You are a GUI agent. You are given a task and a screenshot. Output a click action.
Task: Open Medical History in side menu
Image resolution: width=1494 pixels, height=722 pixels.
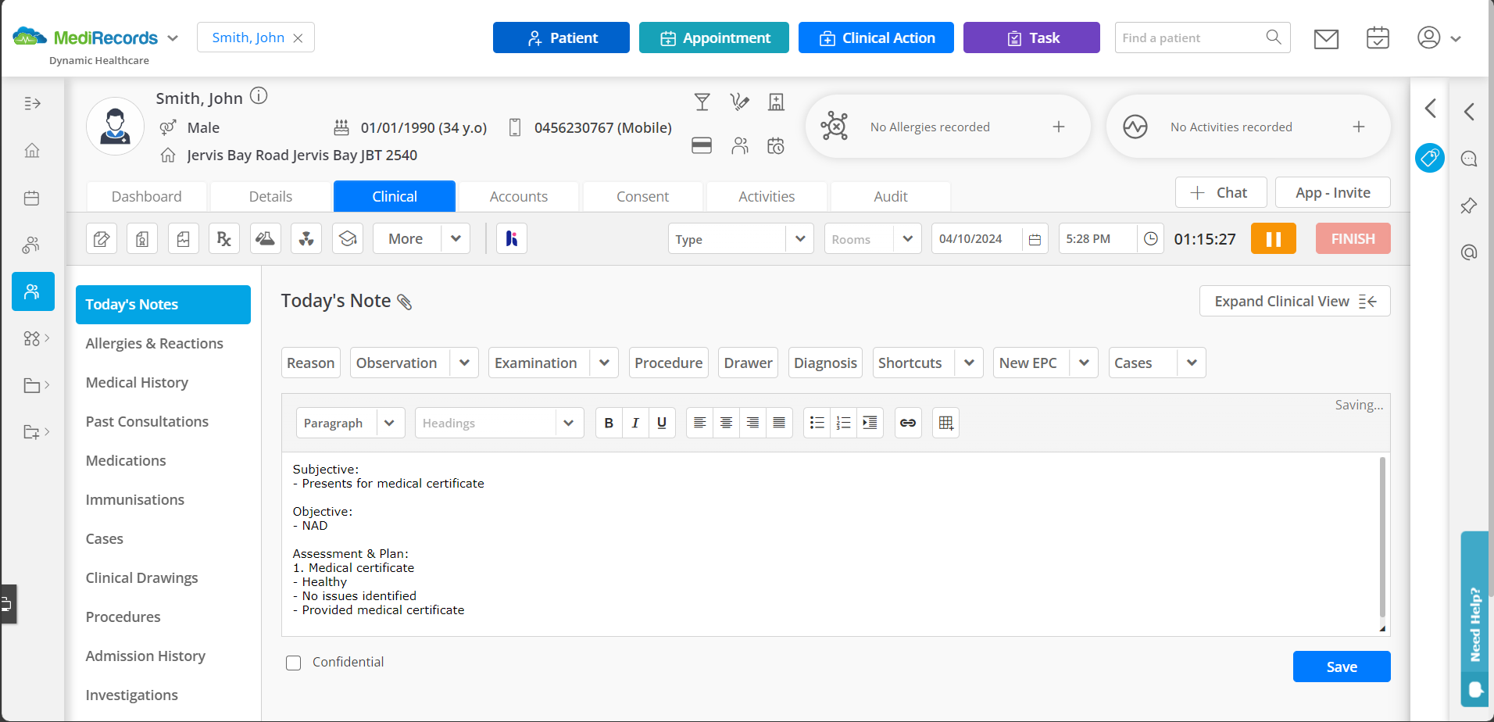coord(137,382)
